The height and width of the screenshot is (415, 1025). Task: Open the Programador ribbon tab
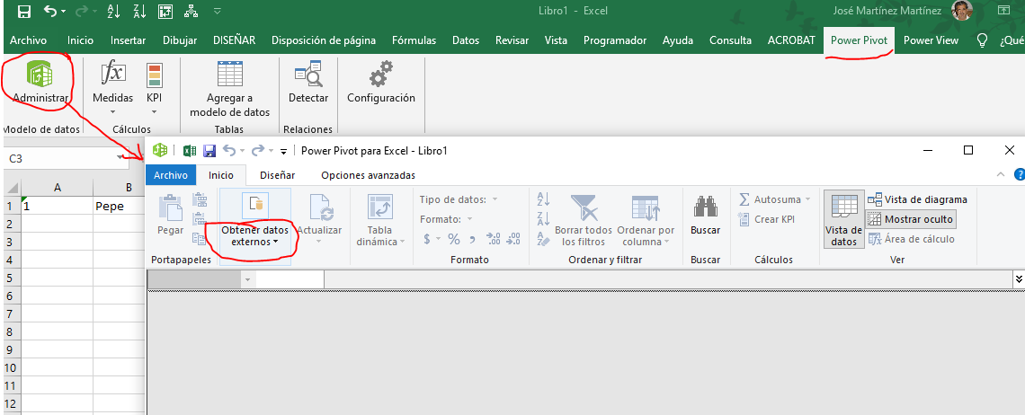tap(614, 40)
